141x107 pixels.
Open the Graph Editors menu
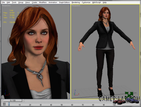click(64, 3)
